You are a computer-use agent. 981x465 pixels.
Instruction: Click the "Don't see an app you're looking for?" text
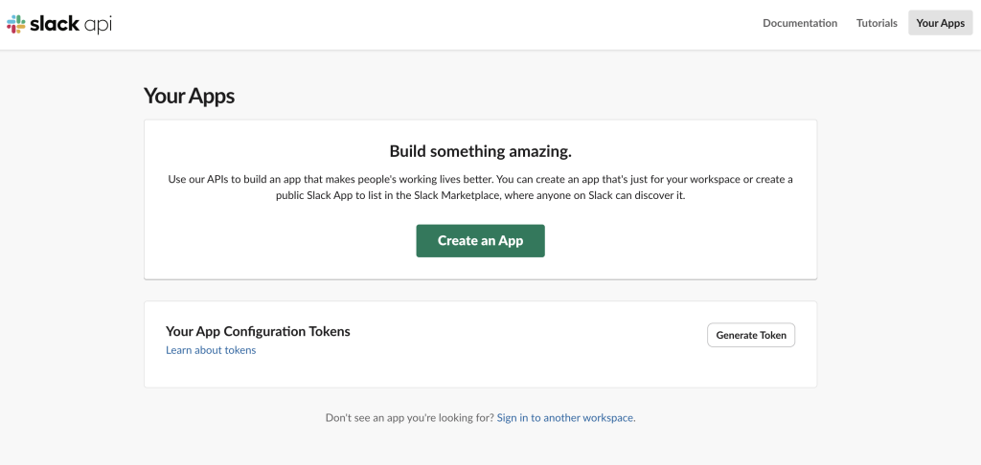pyautogui.click(x=409, y=418)
